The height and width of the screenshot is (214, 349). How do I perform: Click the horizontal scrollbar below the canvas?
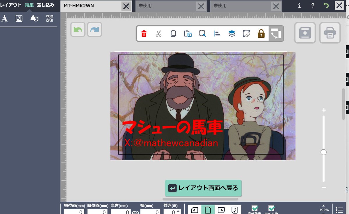(200, 199)
